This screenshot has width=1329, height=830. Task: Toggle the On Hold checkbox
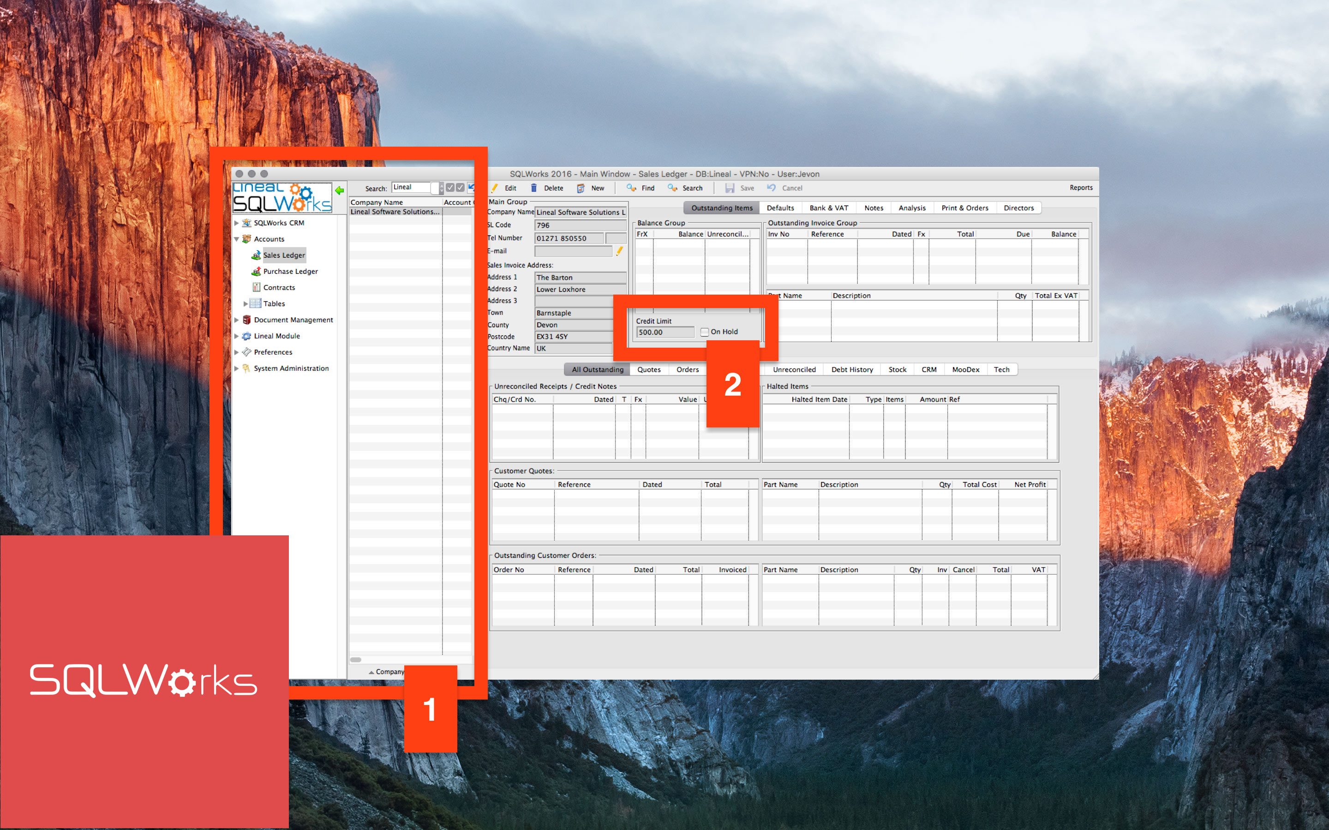705,332
